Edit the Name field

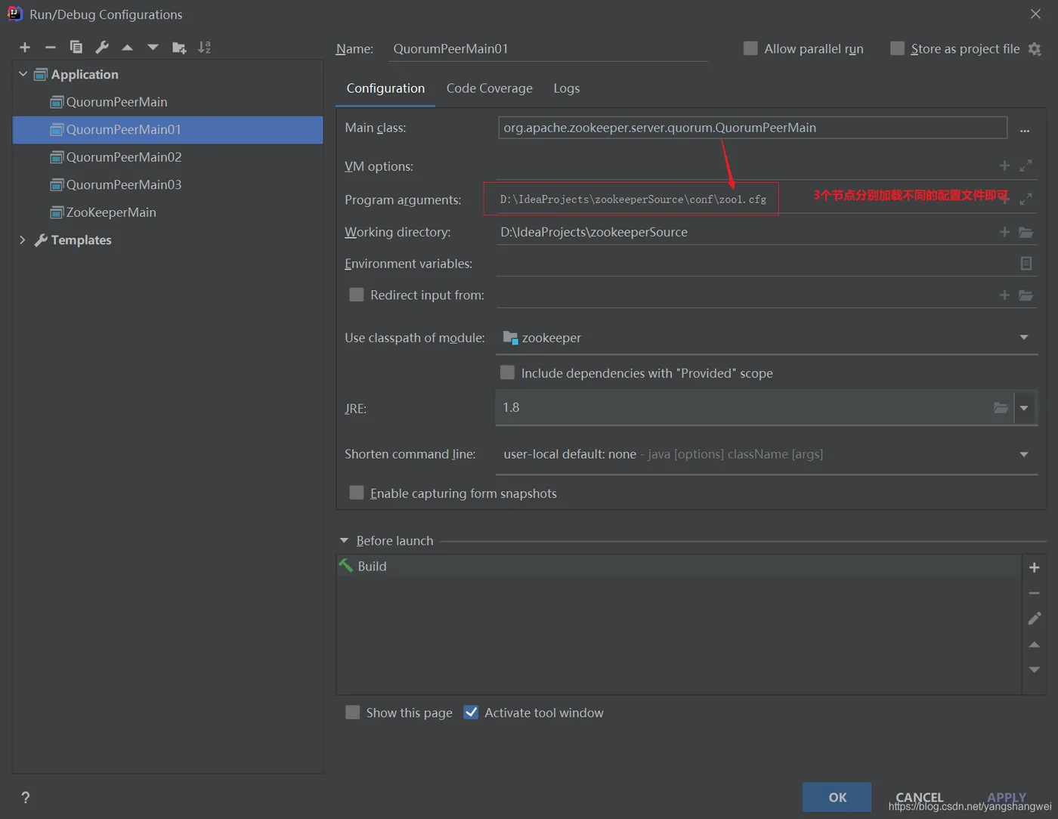549,49
